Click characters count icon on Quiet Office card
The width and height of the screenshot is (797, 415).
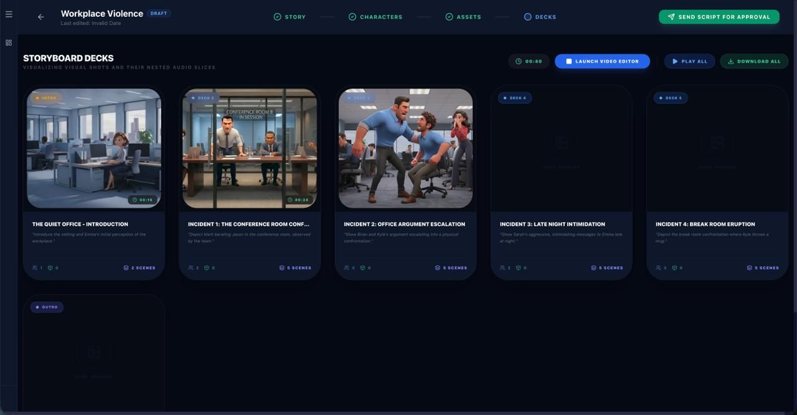pos(35,268)
